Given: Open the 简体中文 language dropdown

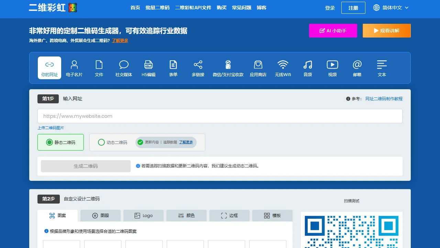Looking at the screenshot, I should click(391, 8).
